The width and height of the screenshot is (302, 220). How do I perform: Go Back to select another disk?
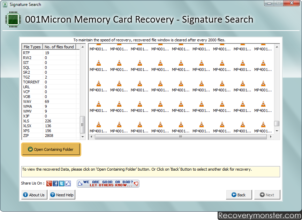coord(239,195)
